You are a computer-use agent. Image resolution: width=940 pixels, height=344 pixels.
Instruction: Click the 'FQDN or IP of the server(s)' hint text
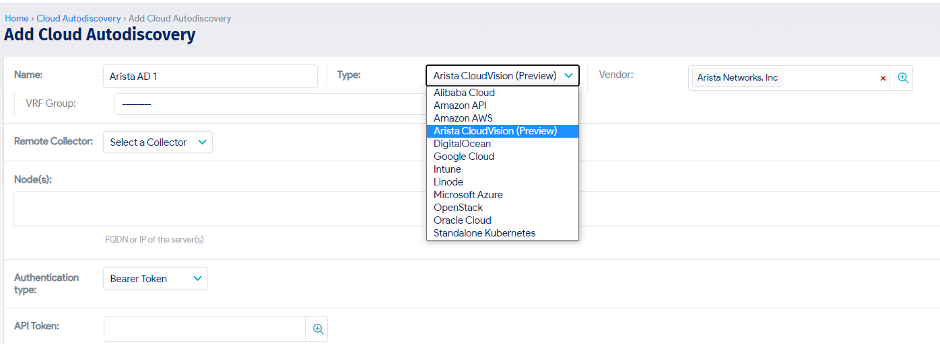(154, 240)
